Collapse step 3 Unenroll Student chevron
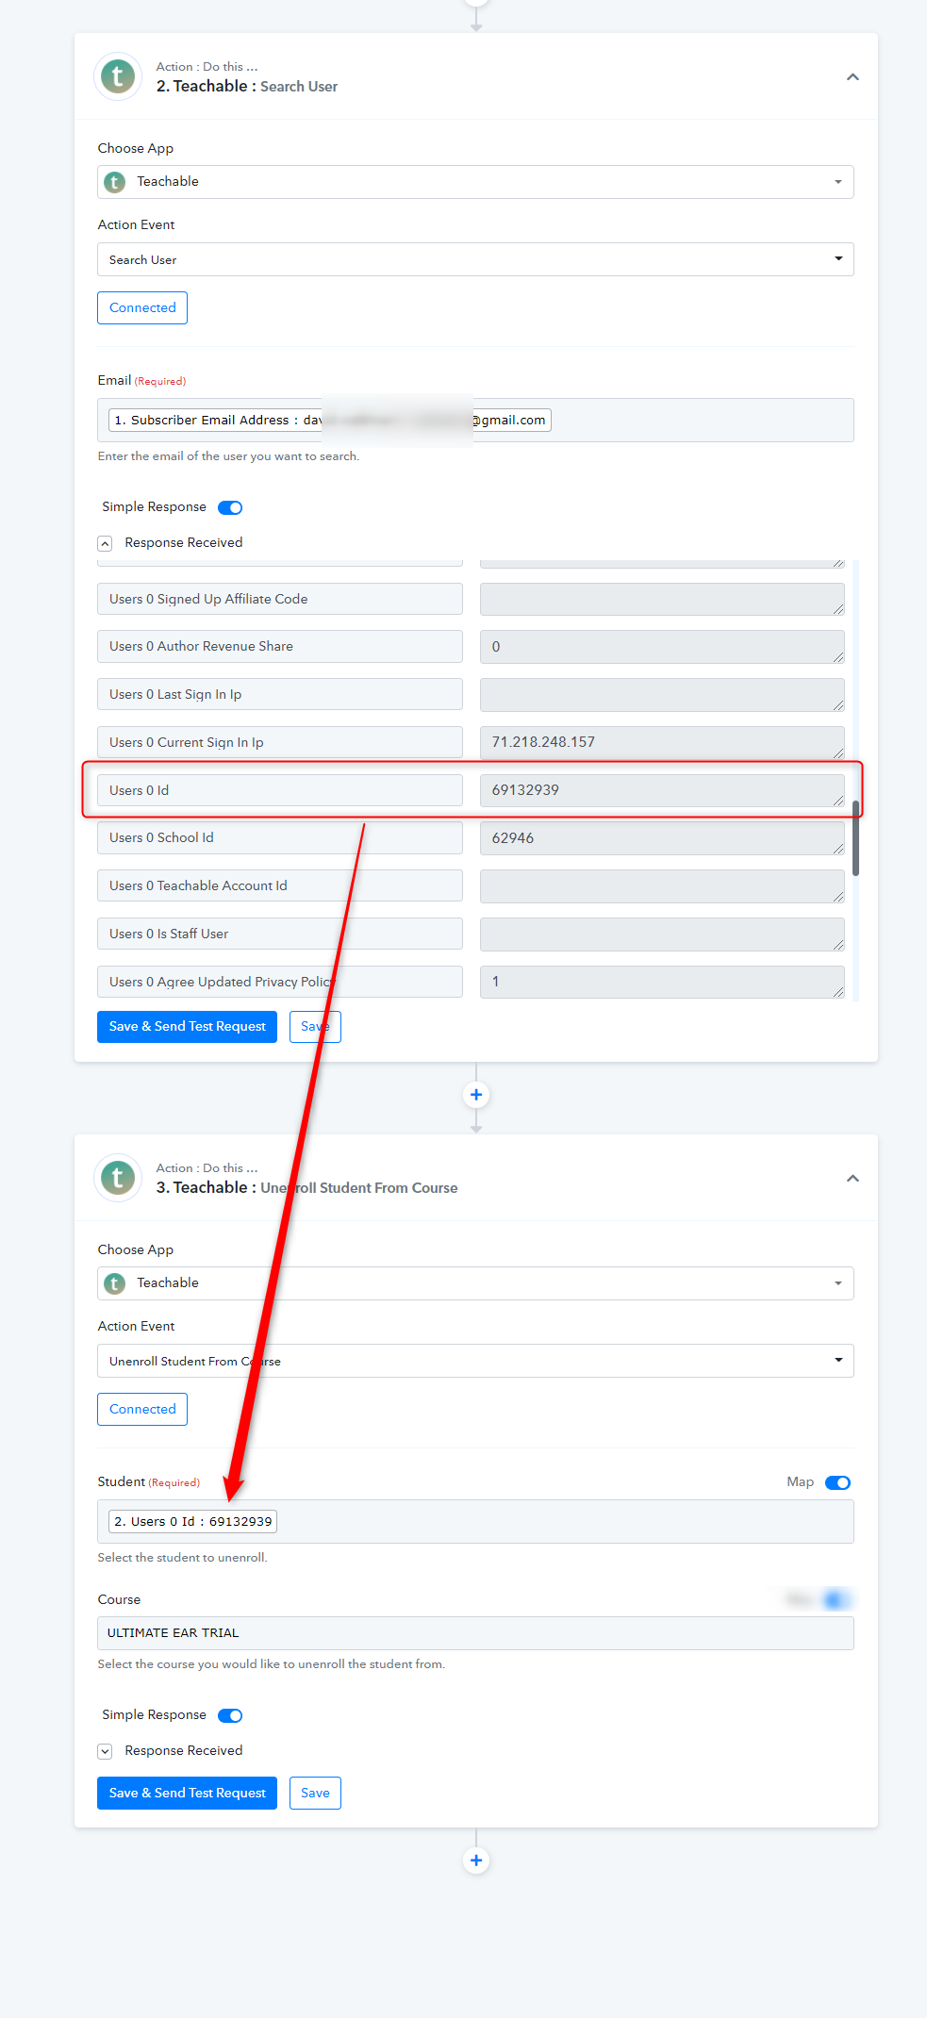The width and height of the screenshot is (927, 2018). (853, 1179)
